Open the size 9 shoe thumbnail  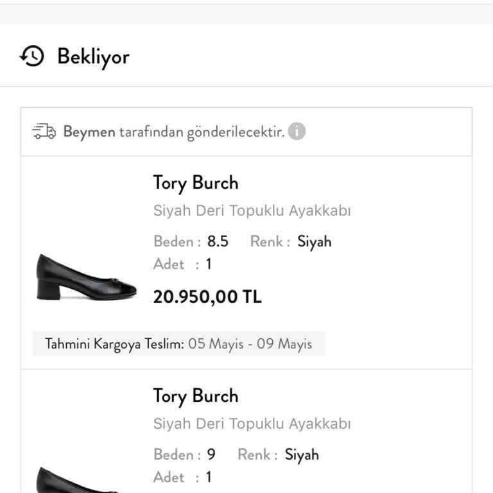click(x=78, y=480)
